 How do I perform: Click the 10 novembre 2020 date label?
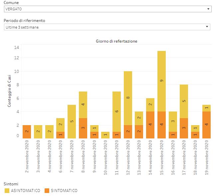tap(106, 155)
